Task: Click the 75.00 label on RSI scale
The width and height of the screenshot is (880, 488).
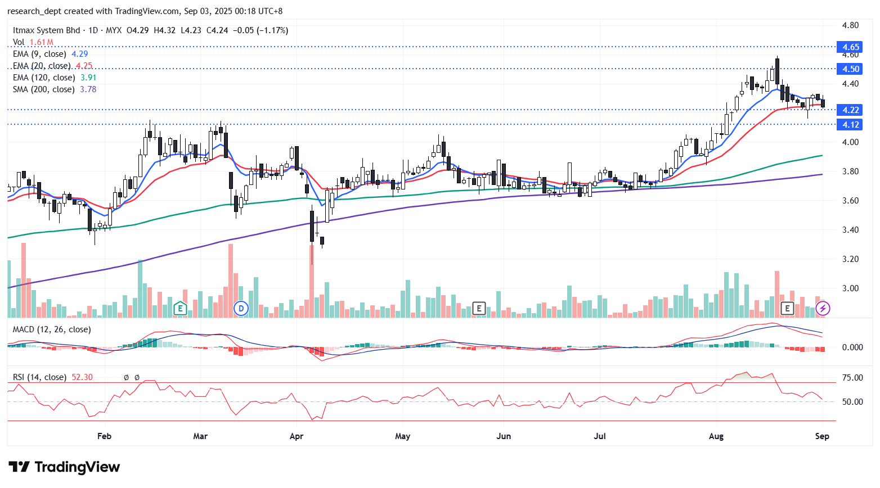Action: (852, 378)
